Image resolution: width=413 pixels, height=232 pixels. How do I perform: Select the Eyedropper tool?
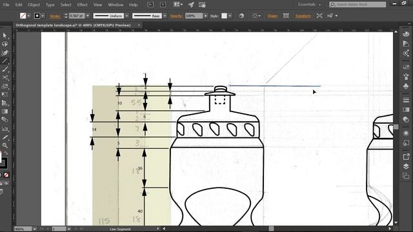click(x=5, y=137)
